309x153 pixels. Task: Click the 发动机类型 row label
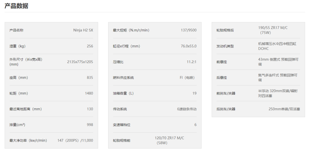225,46
